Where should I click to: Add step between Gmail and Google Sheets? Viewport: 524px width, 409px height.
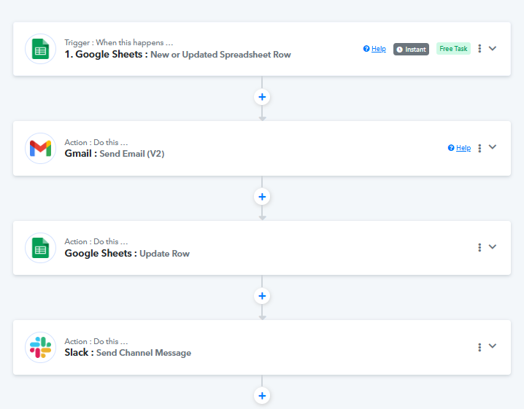pos(262,197)
